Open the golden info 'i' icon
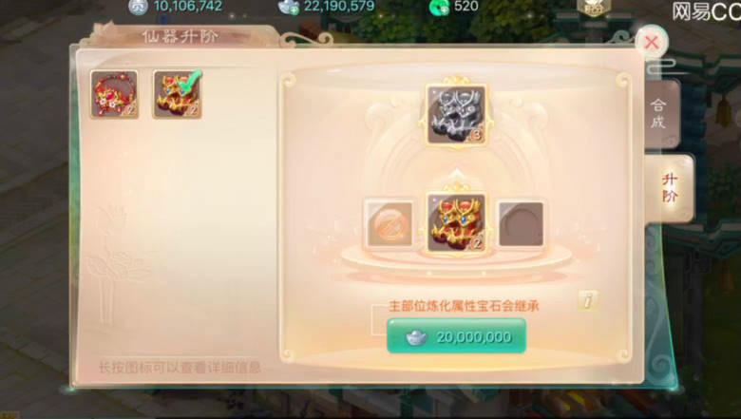741x419 pixels. click(x=587, y=300)
